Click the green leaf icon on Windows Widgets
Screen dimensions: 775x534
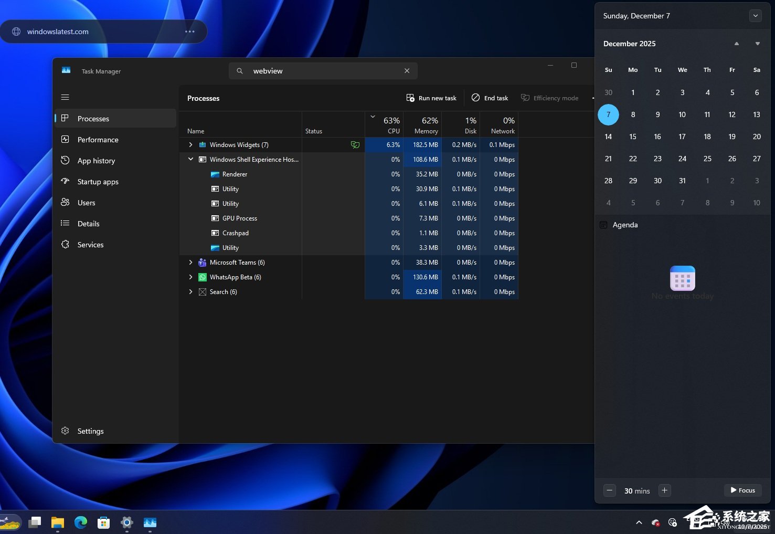tap(355, 144)
